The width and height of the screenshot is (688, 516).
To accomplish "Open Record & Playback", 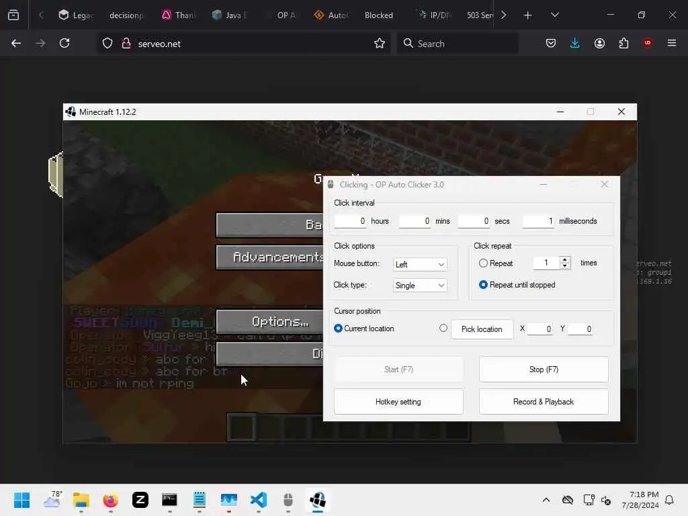I will click(544, 402).
